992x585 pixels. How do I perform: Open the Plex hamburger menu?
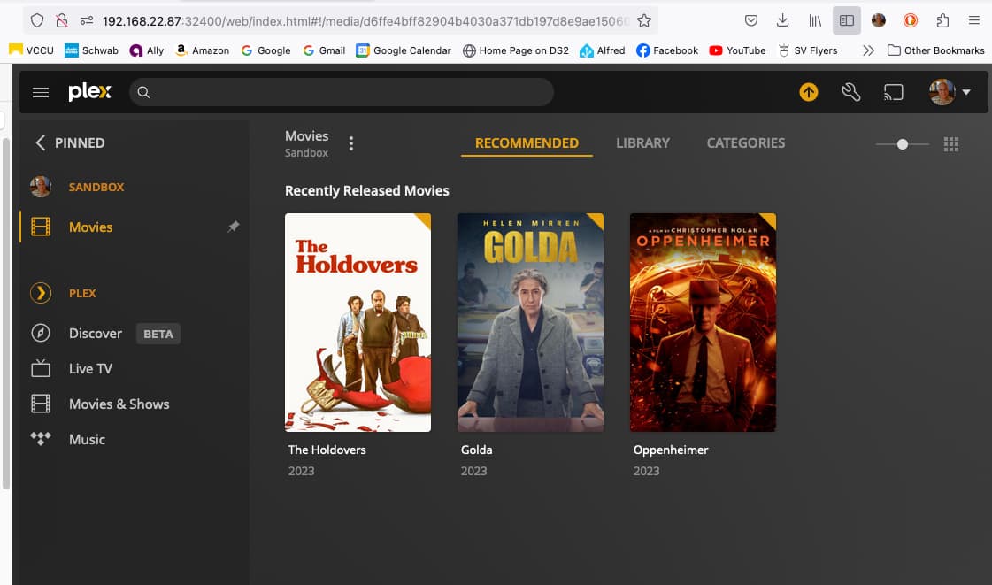(41, 92)
